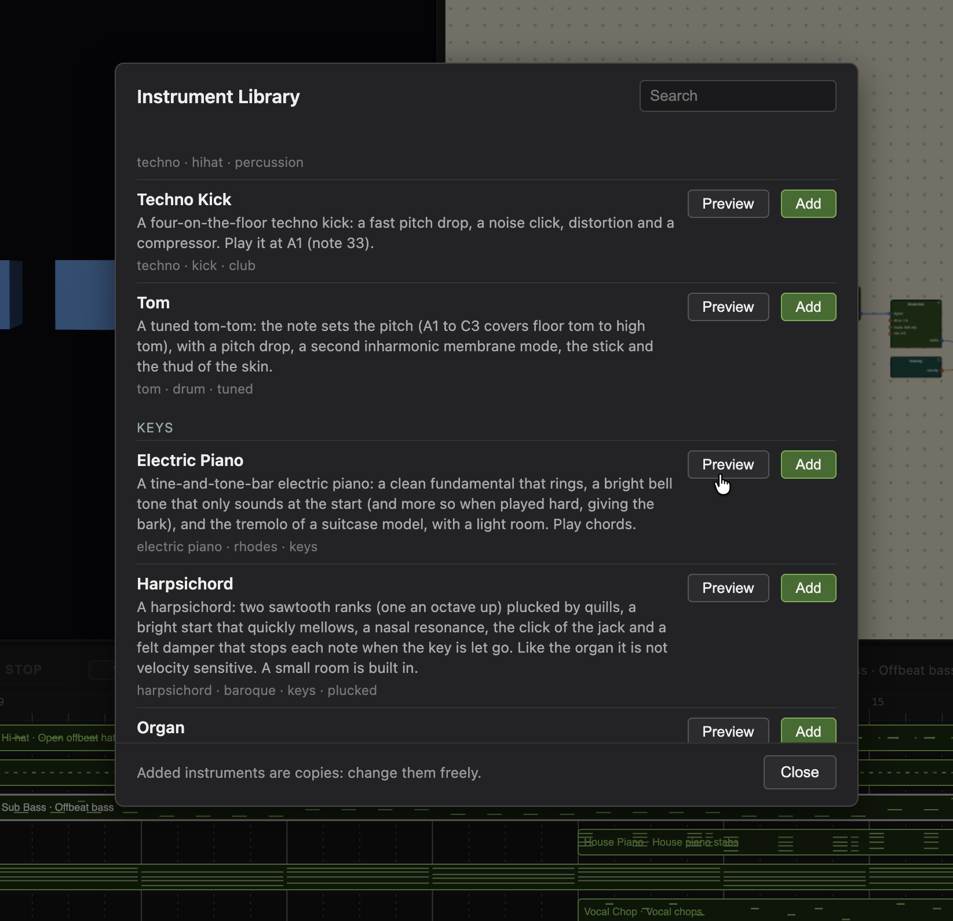The height and width of the screenshot is (921, 953).
Task: Click the 'techno · hihat · percussion' tags
Action: [220, 162]
